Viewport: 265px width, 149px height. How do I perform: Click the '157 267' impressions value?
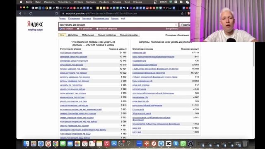click(195, 73)
